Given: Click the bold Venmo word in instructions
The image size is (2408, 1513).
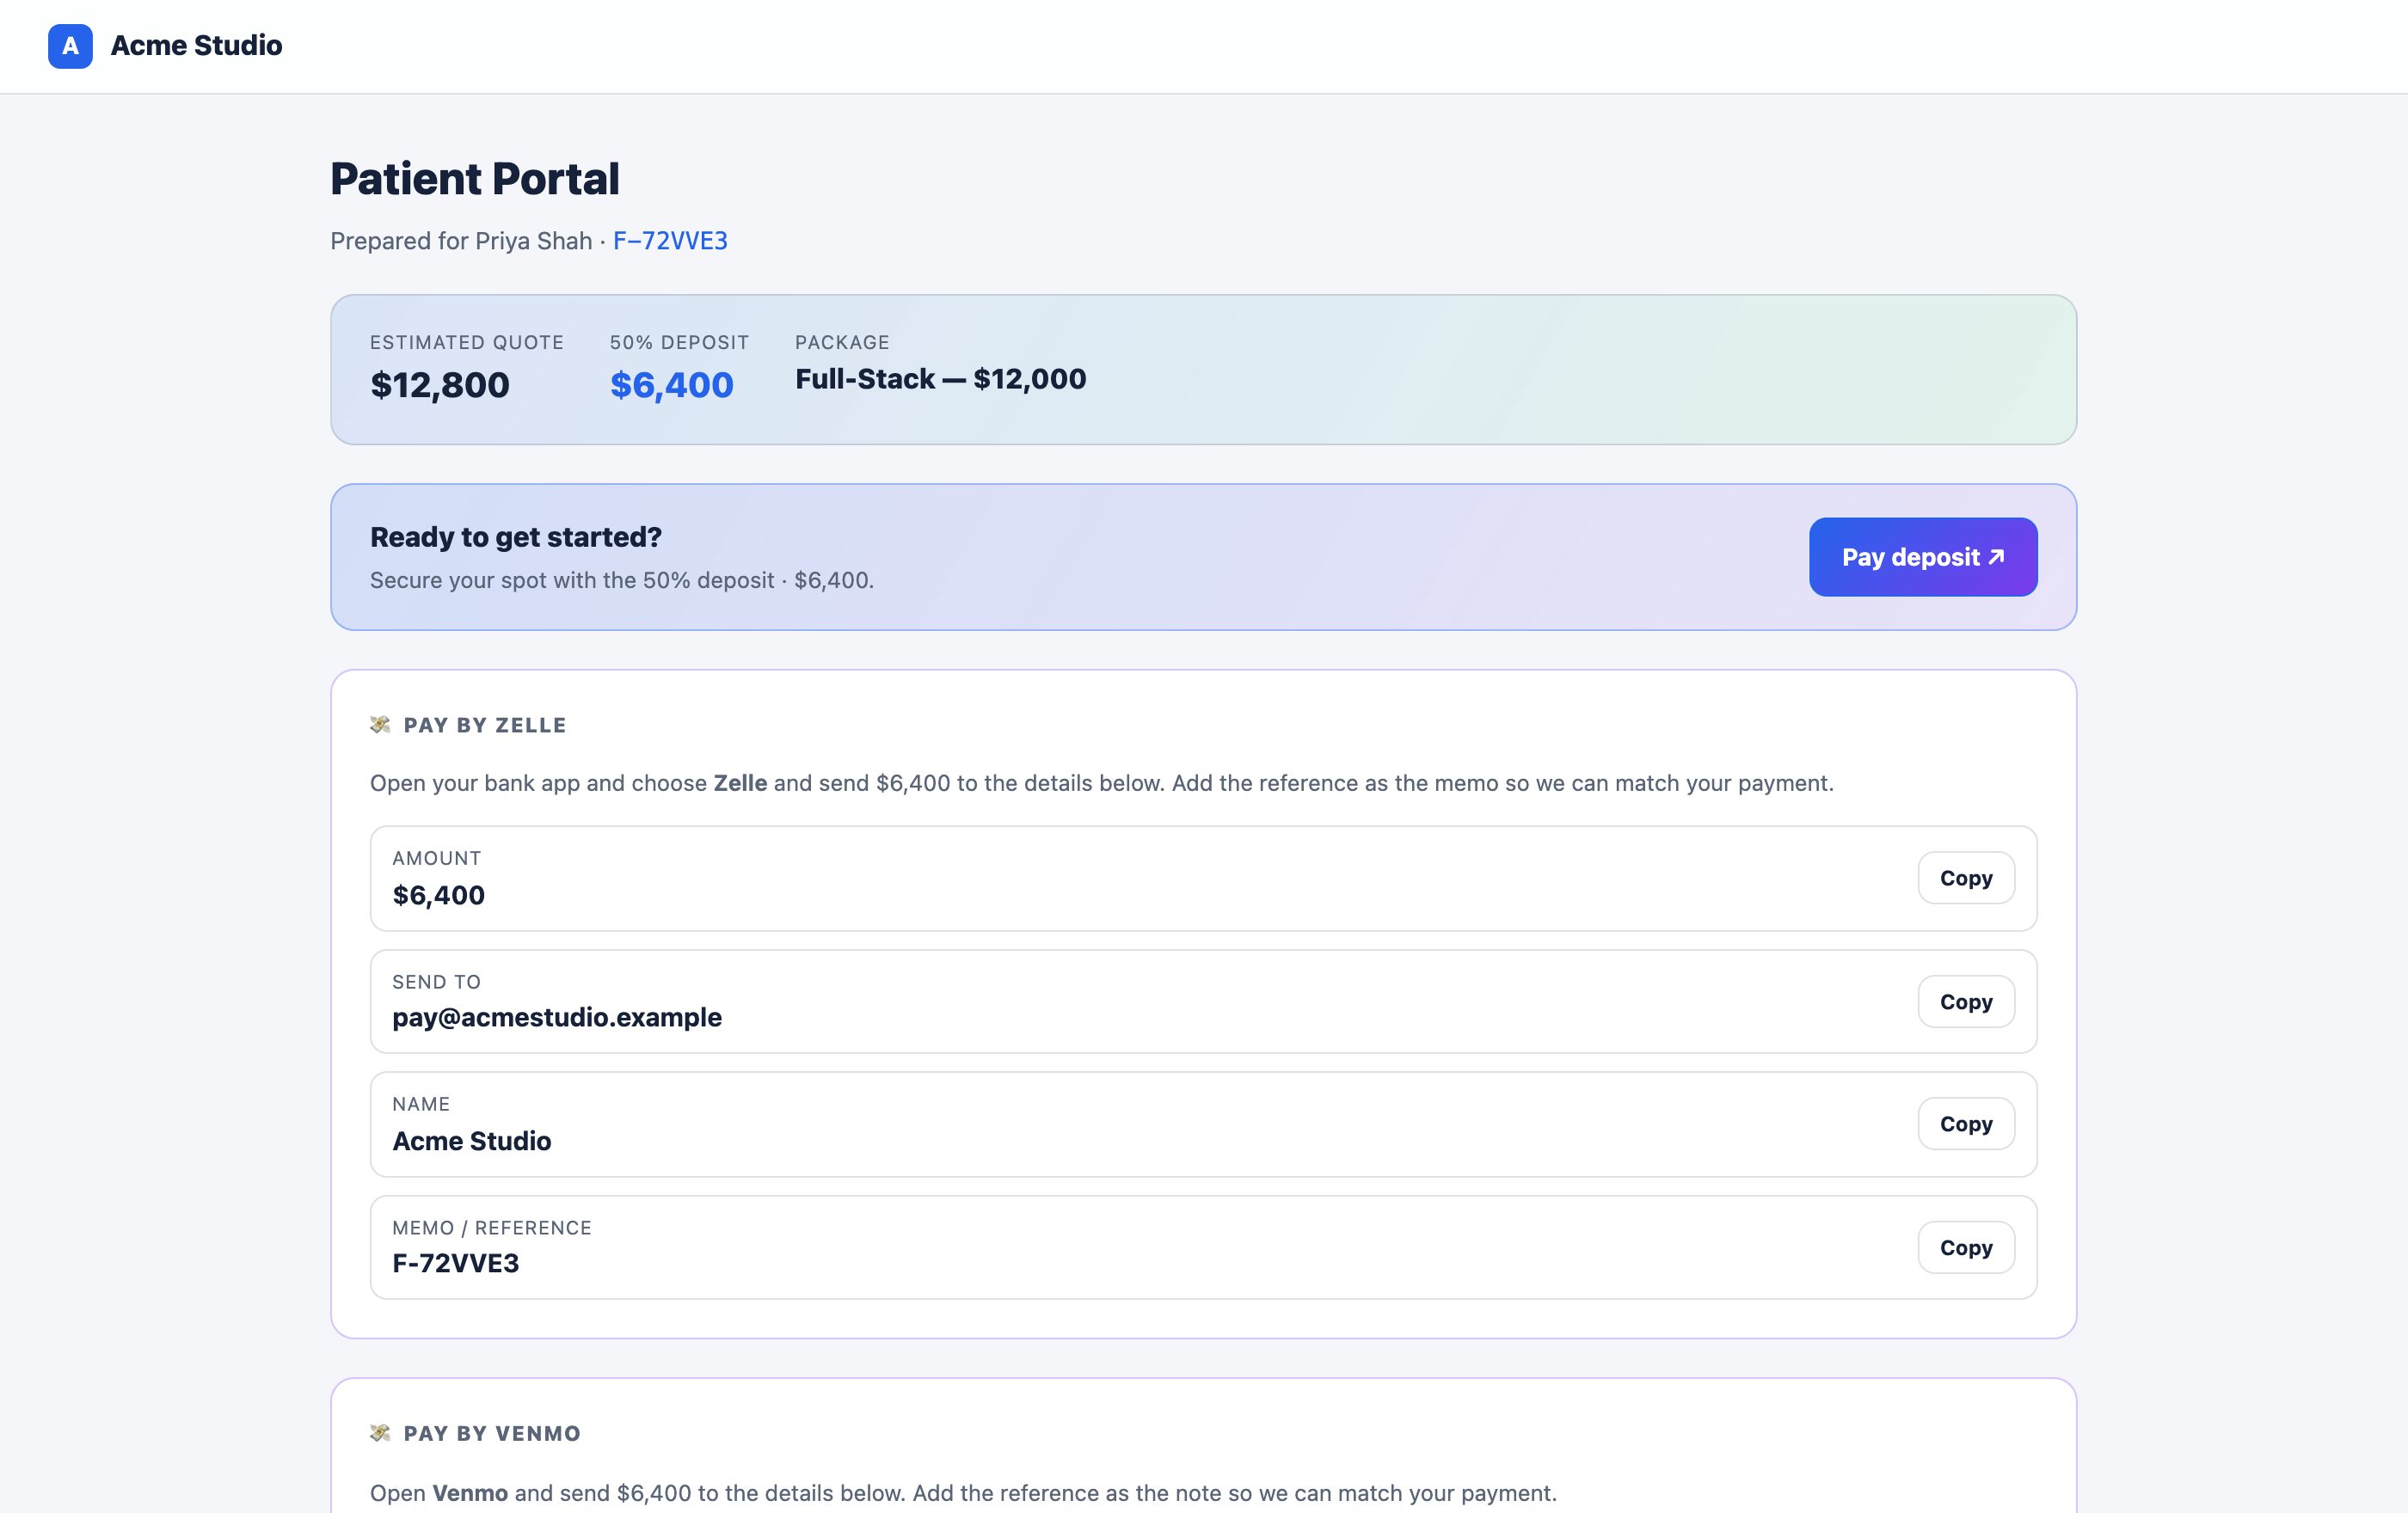Looking at the screenshot, I should (470, 1493).
